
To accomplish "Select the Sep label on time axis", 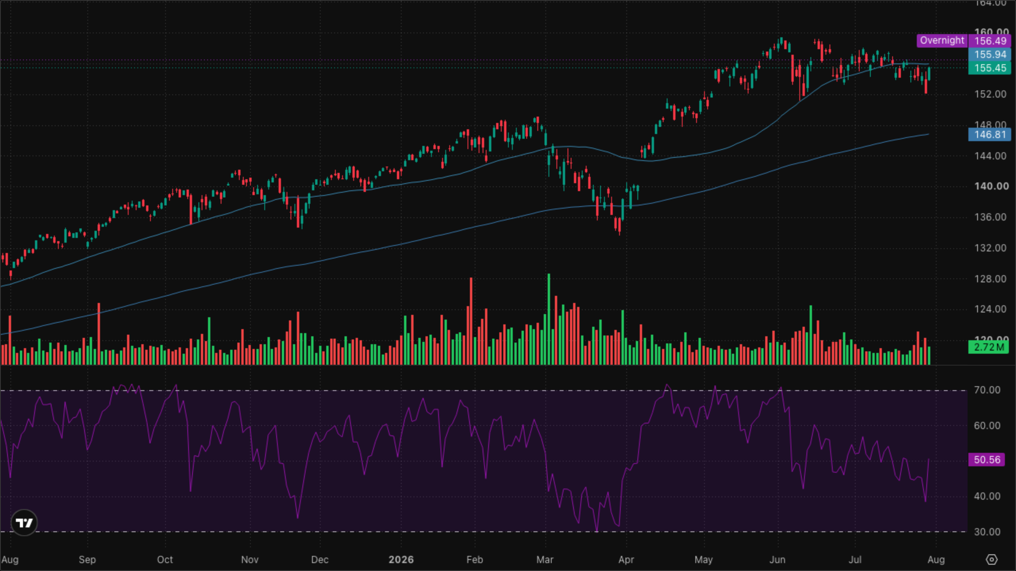I will (87, 560).
